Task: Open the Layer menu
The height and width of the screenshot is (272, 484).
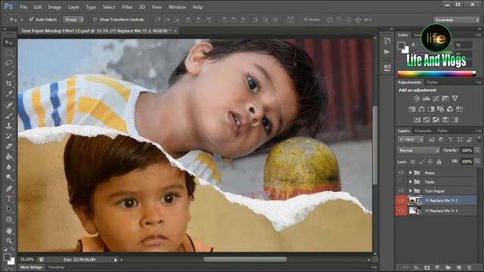Action: click(73, 7)
